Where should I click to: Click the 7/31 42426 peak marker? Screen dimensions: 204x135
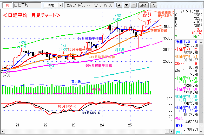click(x=117, y=17)
